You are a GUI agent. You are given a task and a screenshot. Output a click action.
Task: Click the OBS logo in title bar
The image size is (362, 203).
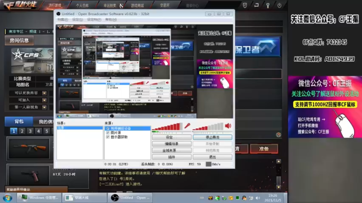(58, 14)
